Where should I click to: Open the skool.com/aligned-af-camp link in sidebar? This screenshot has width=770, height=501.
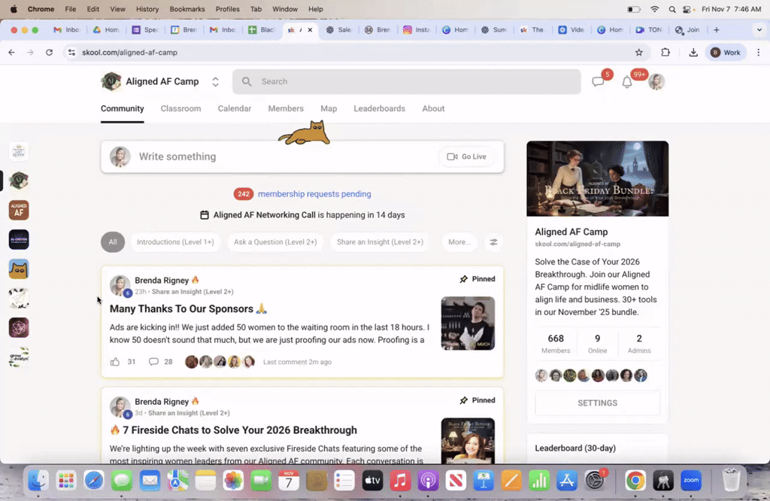[x=577, y=244]
